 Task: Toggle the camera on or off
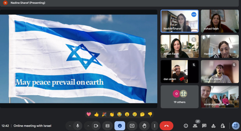tap(96, 126)
